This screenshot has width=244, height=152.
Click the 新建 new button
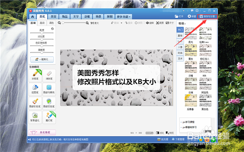pyautogui.click(x=192, y=16)
